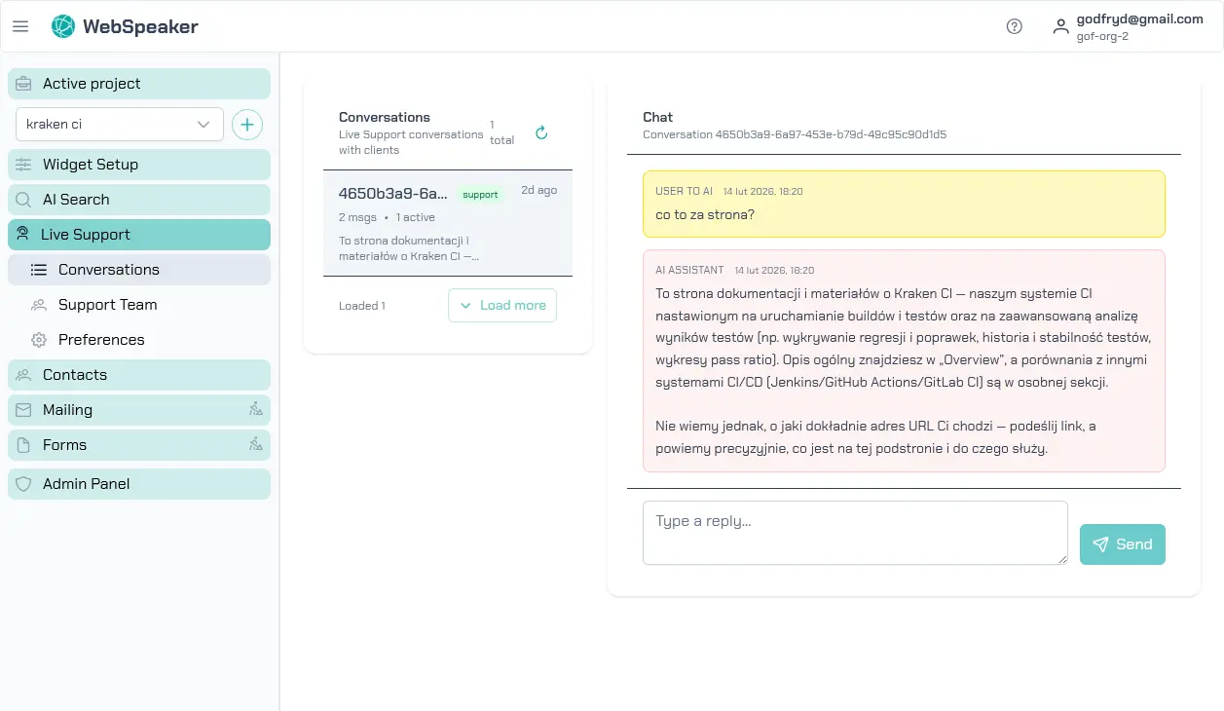The width and height of the screenshot is (1224, 711).
Task: Click the user account avatar icon
Action: 1060,26
